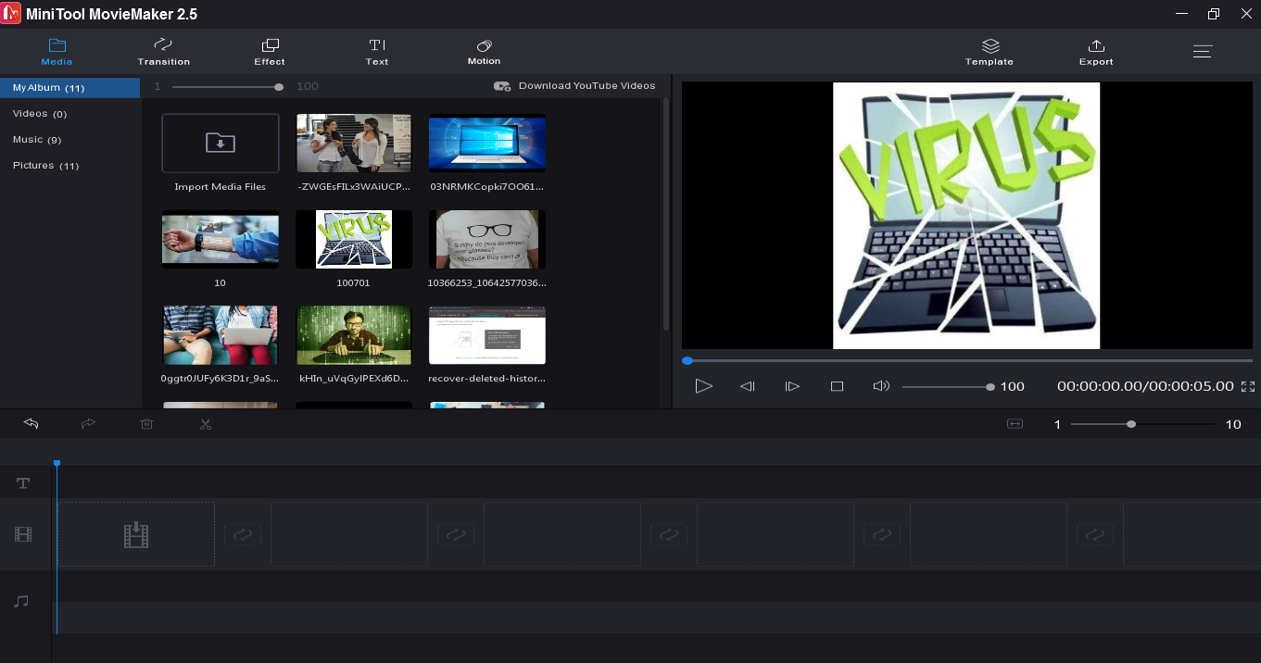
Task: Open the Transition tab
Action: pyautogui.click(x=164, y=52)
